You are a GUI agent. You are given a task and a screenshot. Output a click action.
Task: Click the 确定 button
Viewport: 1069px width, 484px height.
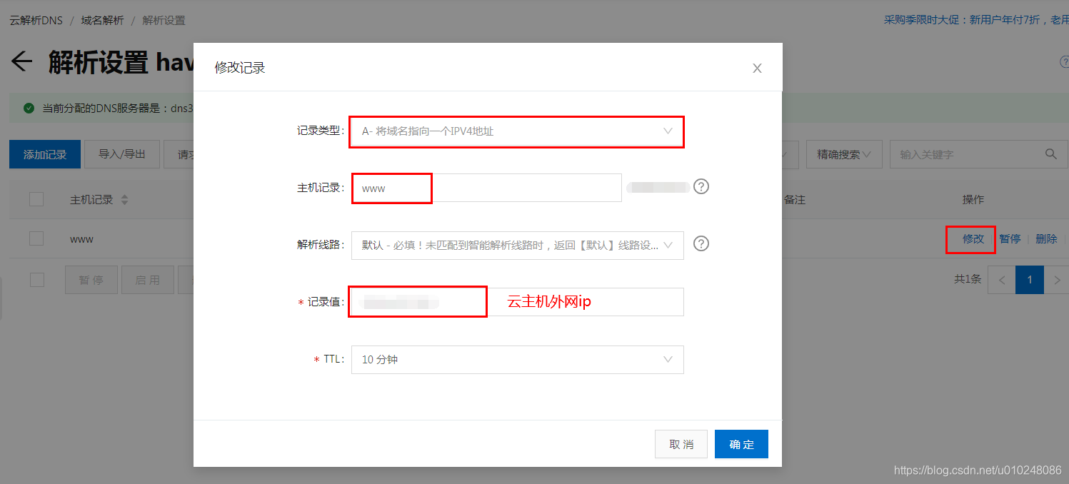(741, 444)
